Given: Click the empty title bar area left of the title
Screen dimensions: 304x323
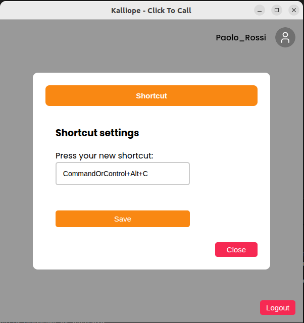Looking at the screenshot, I should (50, 10).
